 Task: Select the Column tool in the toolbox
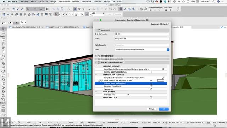pyautogui.click(x=4, y=52)
